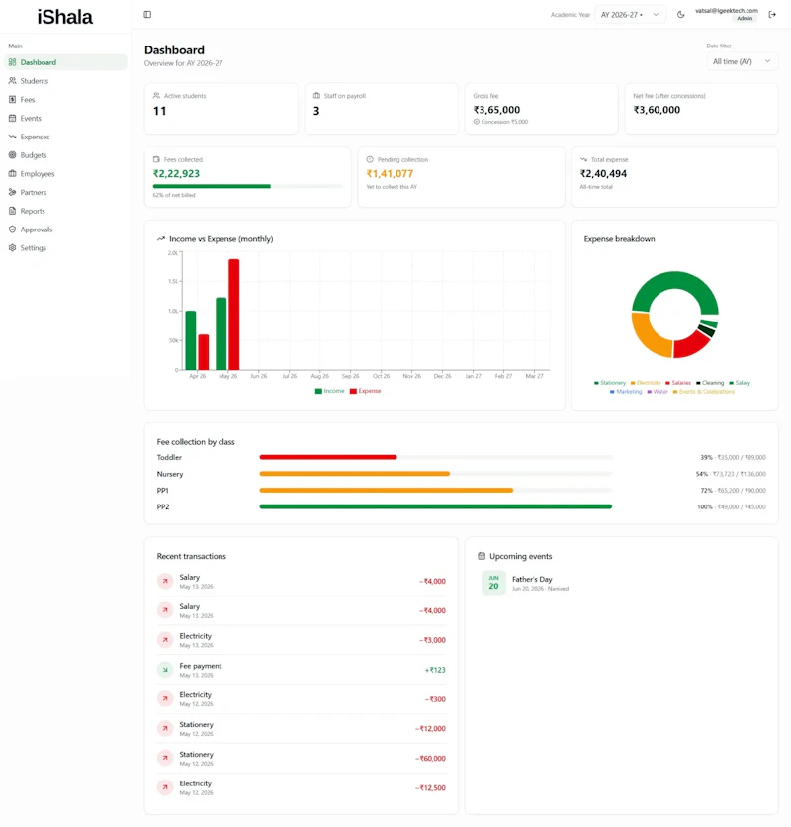This screenshot has width=791, height=827.
Task: Click the ₹60,000 Stationery transaction icon
Action: (165, 758)
